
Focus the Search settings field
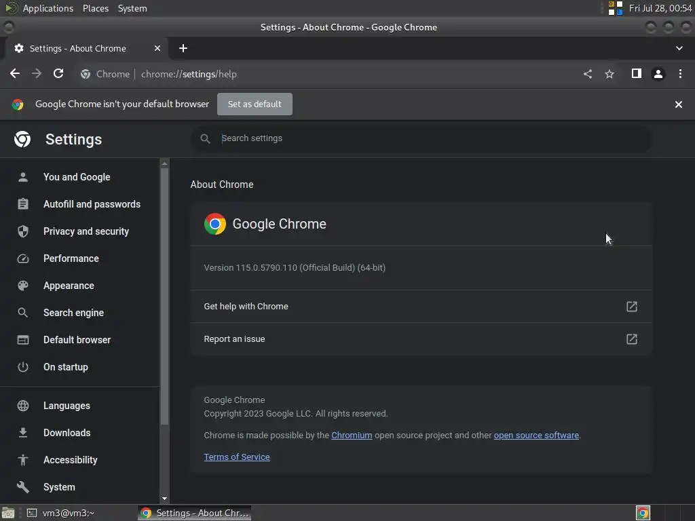tap(421, 138)
